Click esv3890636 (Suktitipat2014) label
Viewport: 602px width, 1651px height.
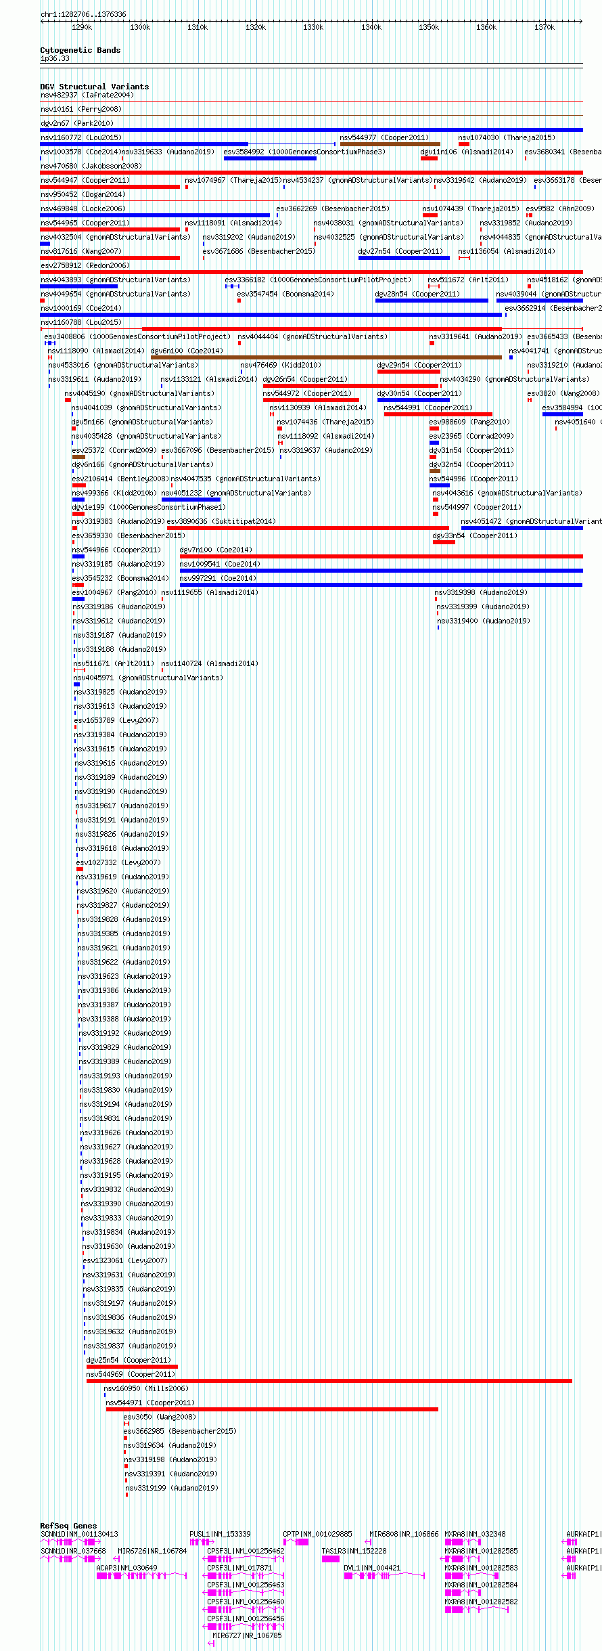[221, 522]
